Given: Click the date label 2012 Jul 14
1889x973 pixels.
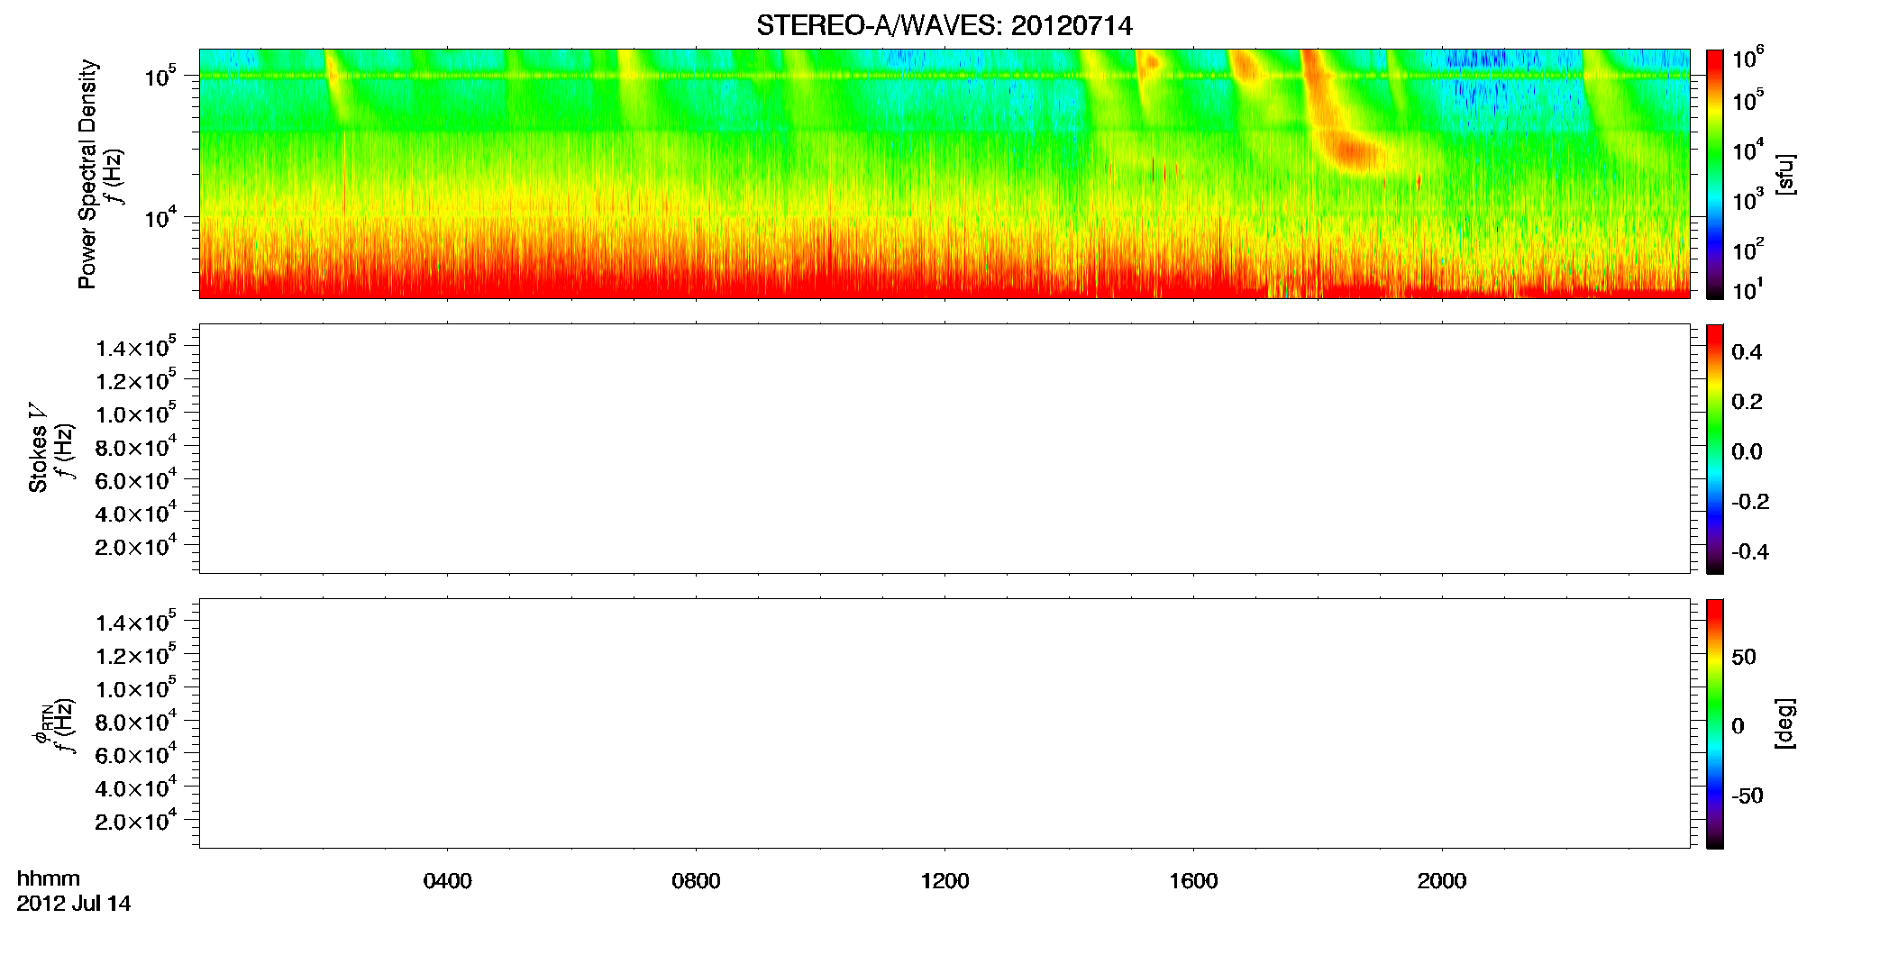Looking at the screenshot, I should coord(74,904).
